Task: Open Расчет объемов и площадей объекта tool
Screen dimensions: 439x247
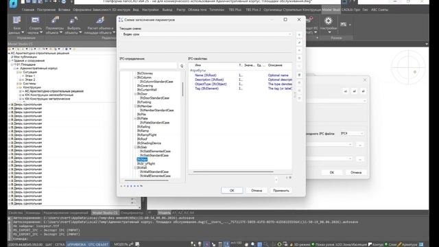Action: 100,25
